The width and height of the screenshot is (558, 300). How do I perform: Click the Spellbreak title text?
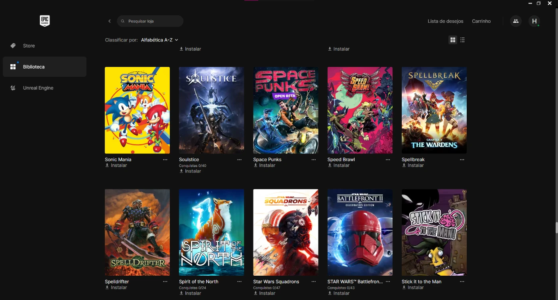tap(413, 159)
